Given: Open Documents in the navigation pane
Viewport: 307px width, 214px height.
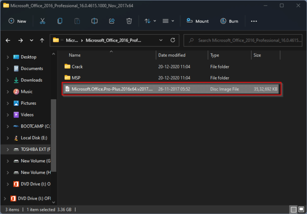Looking at the screenshot, I should [x=32, y=68].
